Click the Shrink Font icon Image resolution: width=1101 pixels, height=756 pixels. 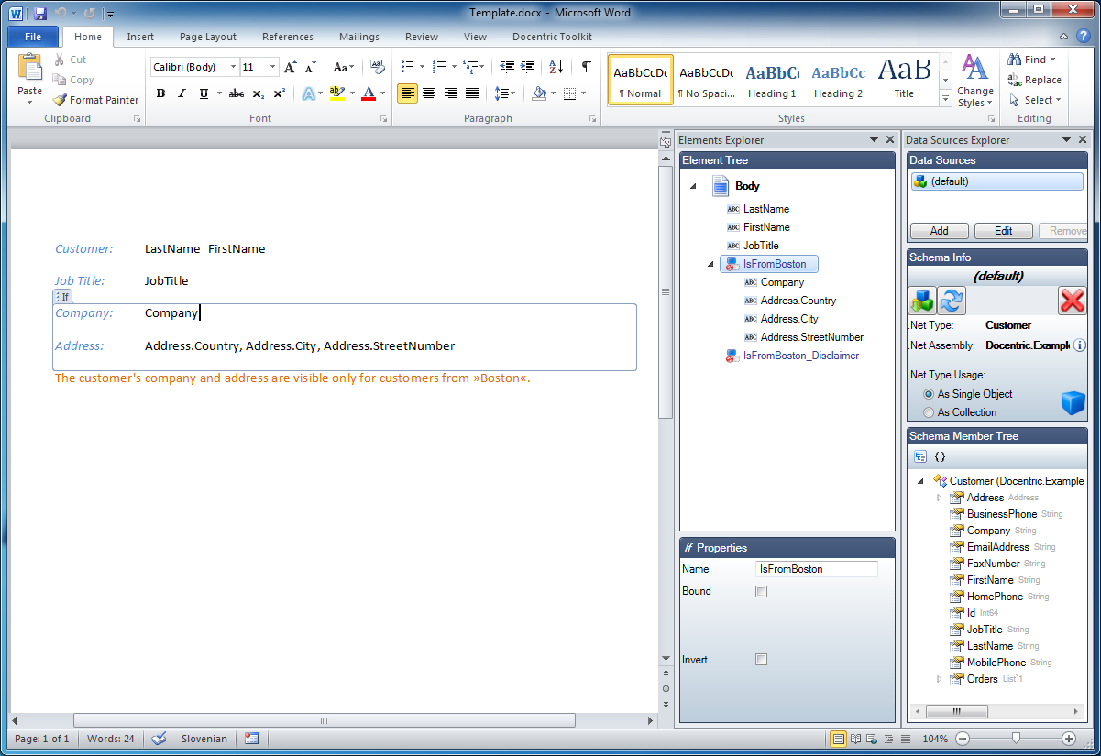311,67
